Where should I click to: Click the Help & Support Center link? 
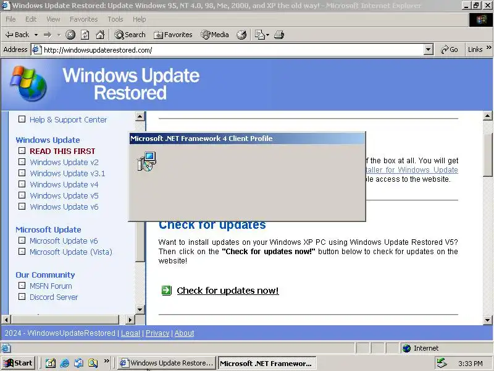click(68, 119)
